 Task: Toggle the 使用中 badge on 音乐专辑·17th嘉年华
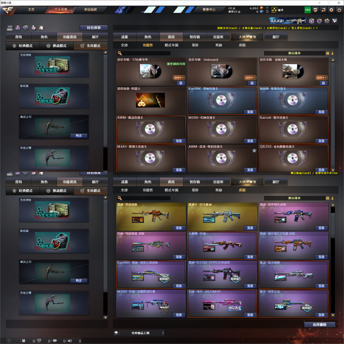179,78
